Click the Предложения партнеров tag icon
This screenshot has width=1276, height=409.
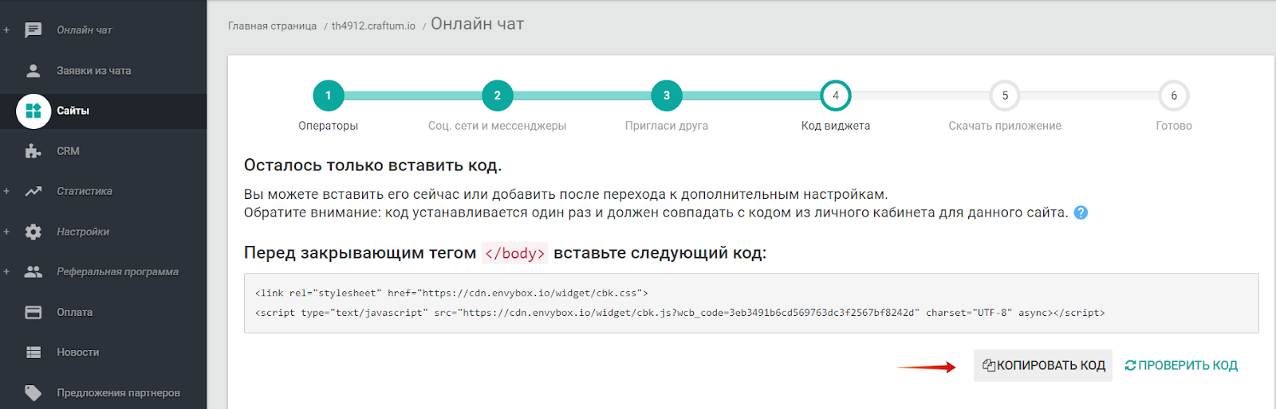pos(33,393)
